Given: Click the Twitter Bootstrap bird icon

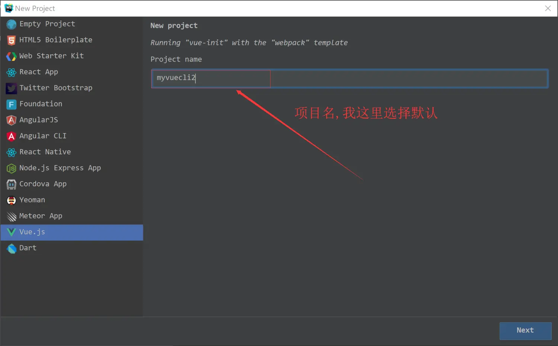Looking at the screenshot, I should pyautogui.click(x=12, y=88).
